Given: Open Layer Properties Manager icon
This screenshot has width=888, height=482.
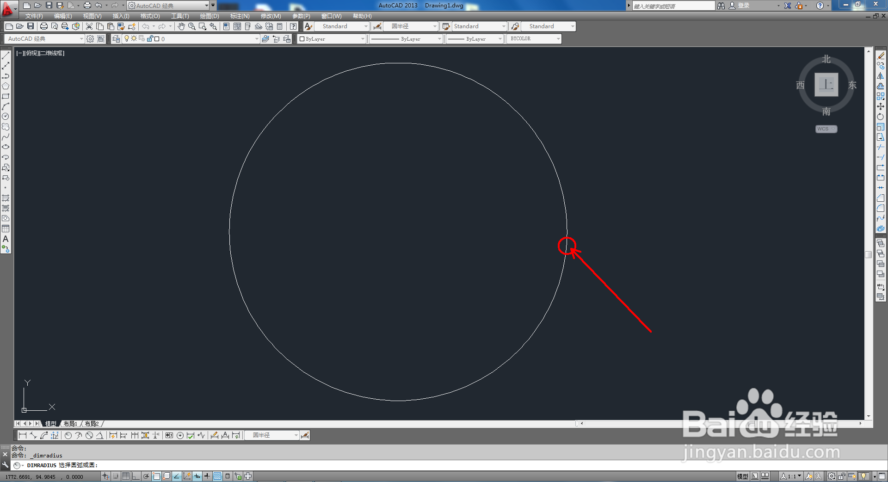Looking at the screenshot, I should coord(116,39).
